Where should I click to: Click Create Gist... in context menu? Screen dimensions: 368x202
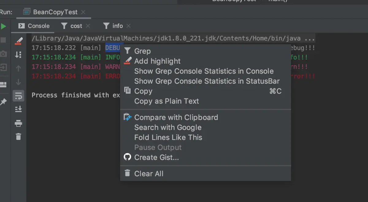coord(156,158)
